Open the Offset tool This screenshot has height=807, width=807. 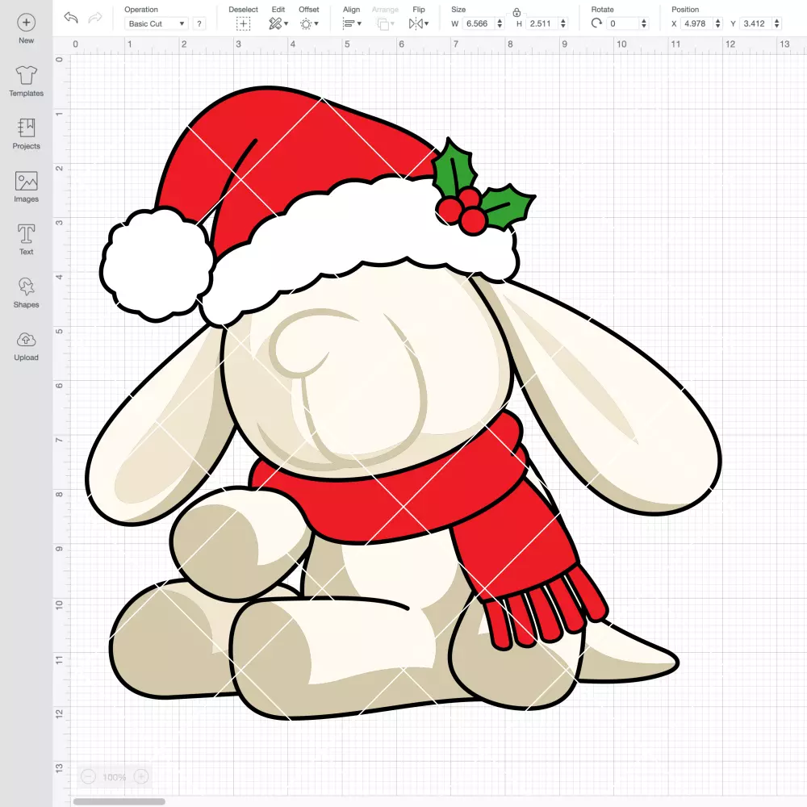point(309,23)
